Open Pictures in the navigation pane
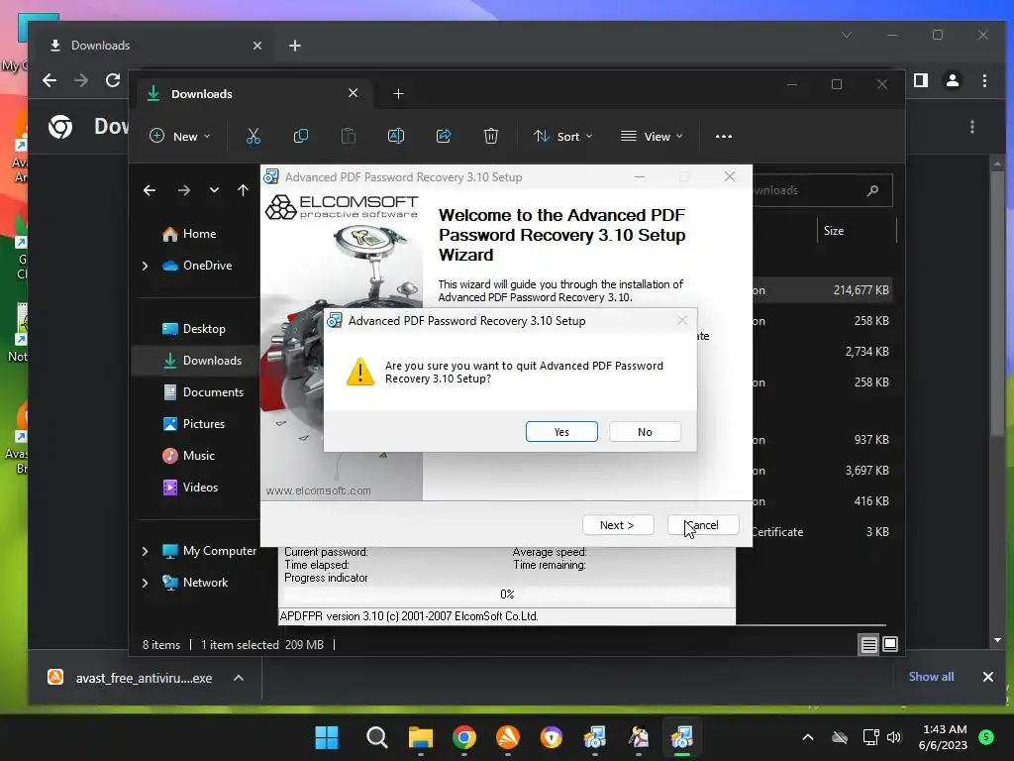Screen dimensions: 1014x761 click(193, 424)
